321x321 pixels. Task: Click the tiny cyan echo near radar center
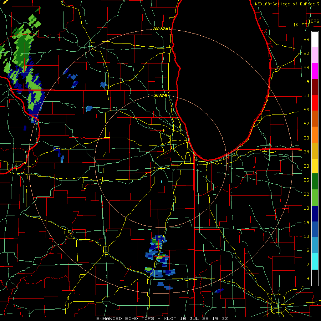point(162,182)
